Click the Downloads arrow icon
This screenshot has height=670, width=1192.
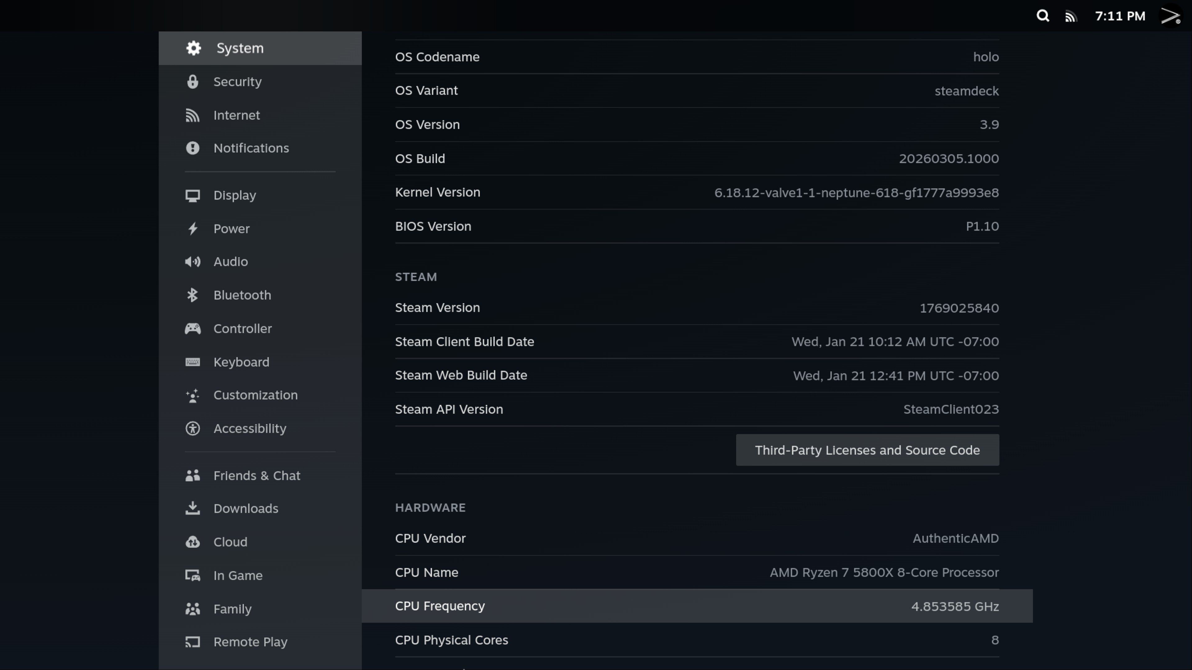click(x=192, y=508)
